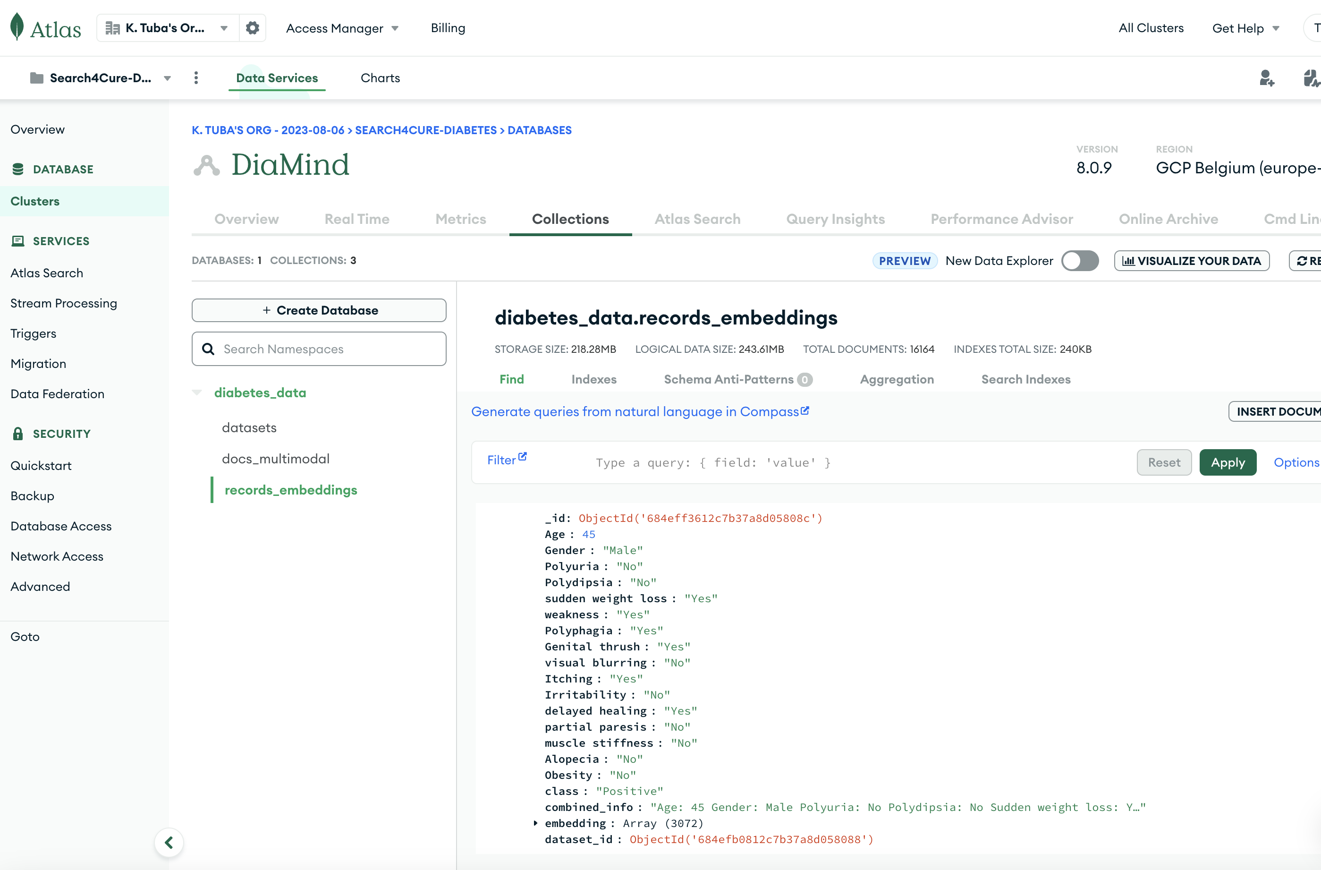Click the Filter external link icon
Image resolution: width=1321 pixels, height=870 pixels.
(522, 457)
